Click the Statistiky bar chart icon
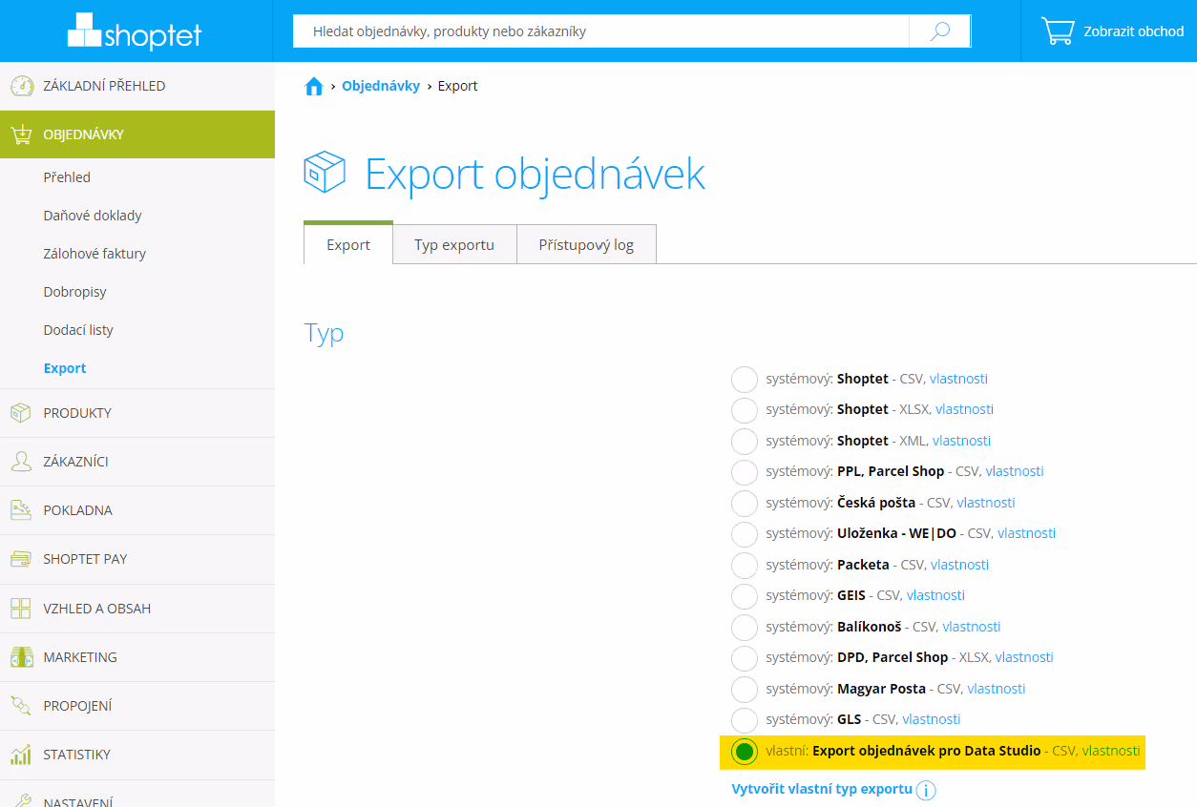Screen dimensions: 1197x807 (x=21, y=755)
